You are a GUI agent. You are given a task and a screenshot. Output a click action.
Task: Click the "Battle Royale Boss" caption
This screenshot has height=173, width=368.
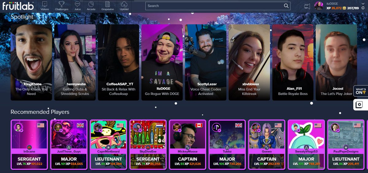pos(293,94)
